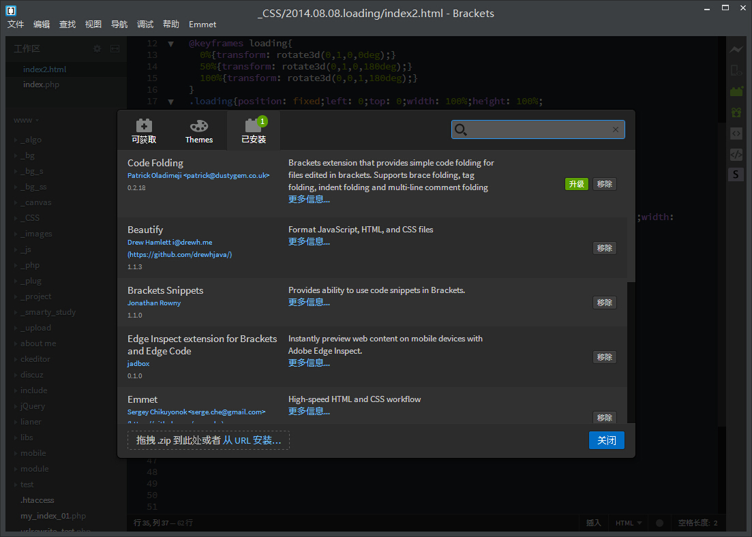Open the www project folder dropdown
The image size is (752, 537).
click(27, 120)
